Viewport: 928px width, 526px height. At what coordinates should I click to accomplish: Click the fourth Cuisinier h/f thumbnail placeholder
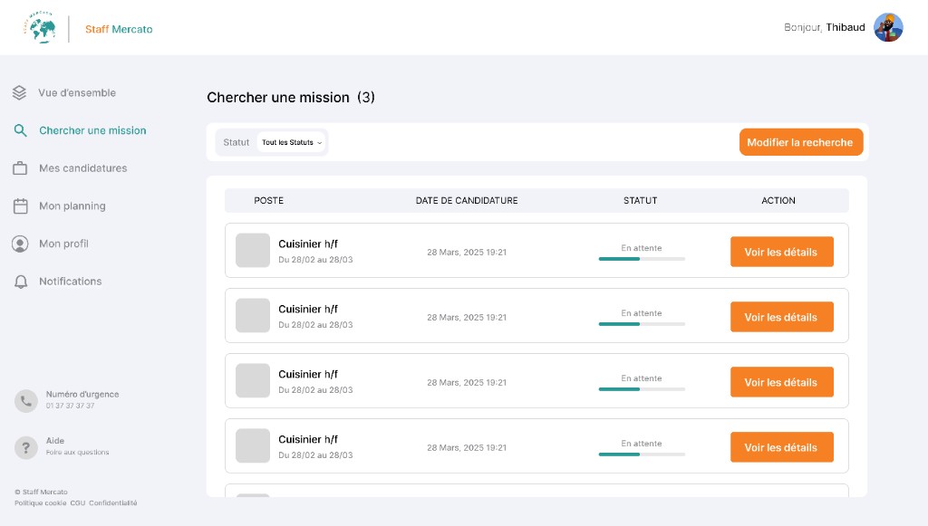[x=253, y=445]
